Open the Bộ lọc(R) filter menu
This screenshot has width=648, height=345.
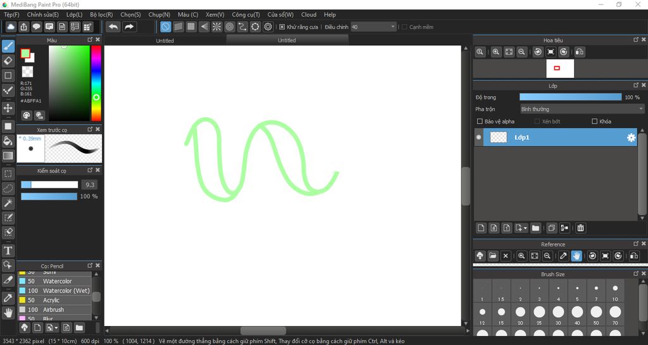coord(101,15)
